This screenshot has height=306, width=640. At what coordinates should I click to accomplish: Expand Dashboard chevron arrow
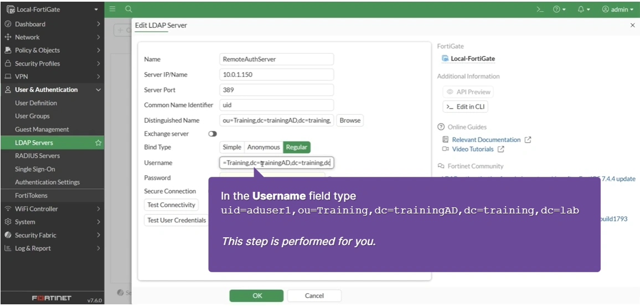tap(99, 24)
